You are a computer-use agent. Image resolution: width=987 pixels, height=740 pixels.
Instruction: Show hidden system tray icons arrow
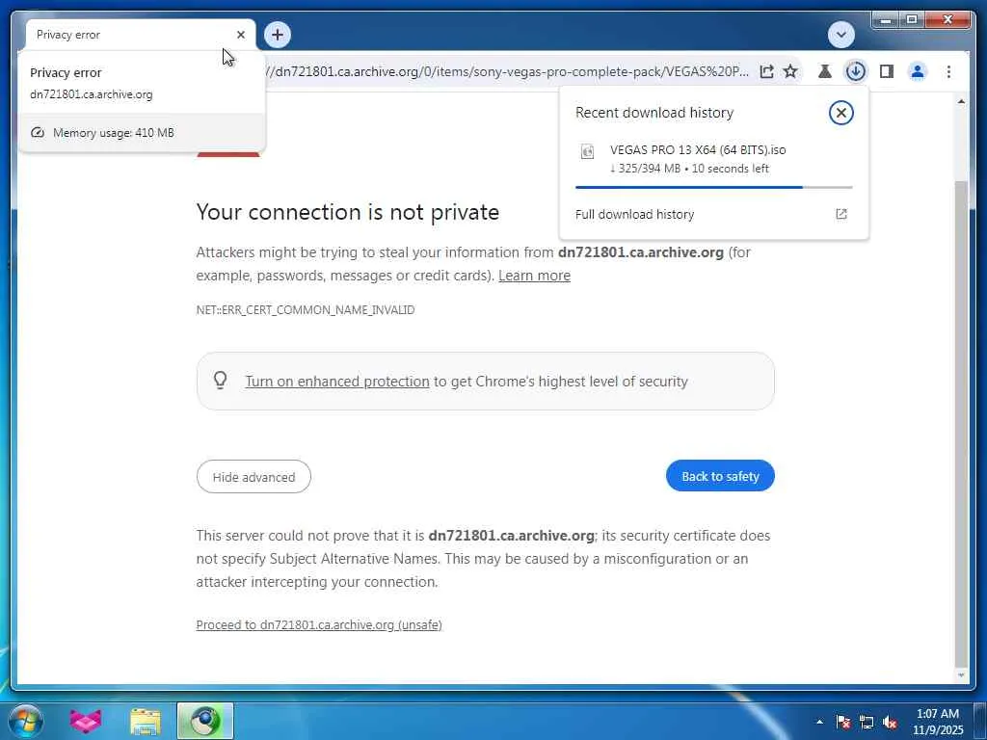[x=819, y=723]
